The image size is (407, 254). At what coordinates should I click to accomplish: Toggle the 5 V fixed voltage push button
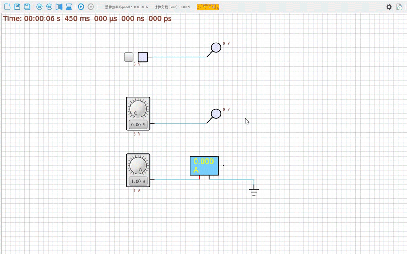pos(129,57)
